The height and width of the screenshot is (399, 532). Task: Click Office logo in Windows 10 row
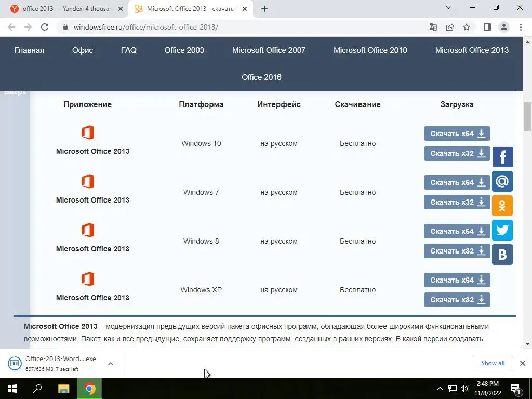(x=87, y=132)
